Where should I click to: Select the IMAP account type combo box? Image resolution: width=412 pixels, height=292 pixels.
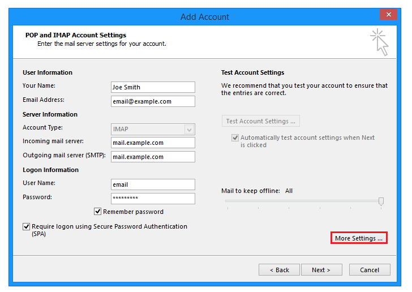(153, 130)
